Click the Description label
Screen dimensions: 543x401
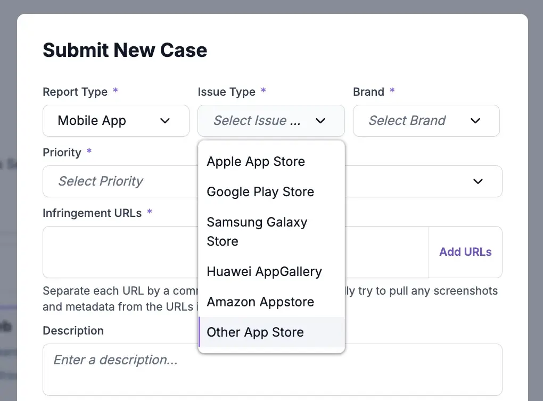point(73,330)
